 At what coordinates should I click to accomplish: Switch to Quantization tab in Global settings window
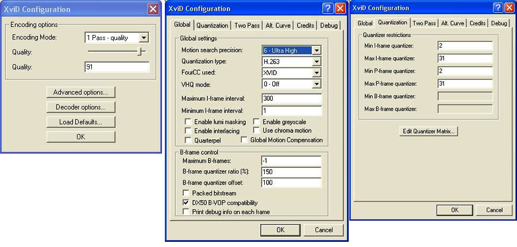212,26
